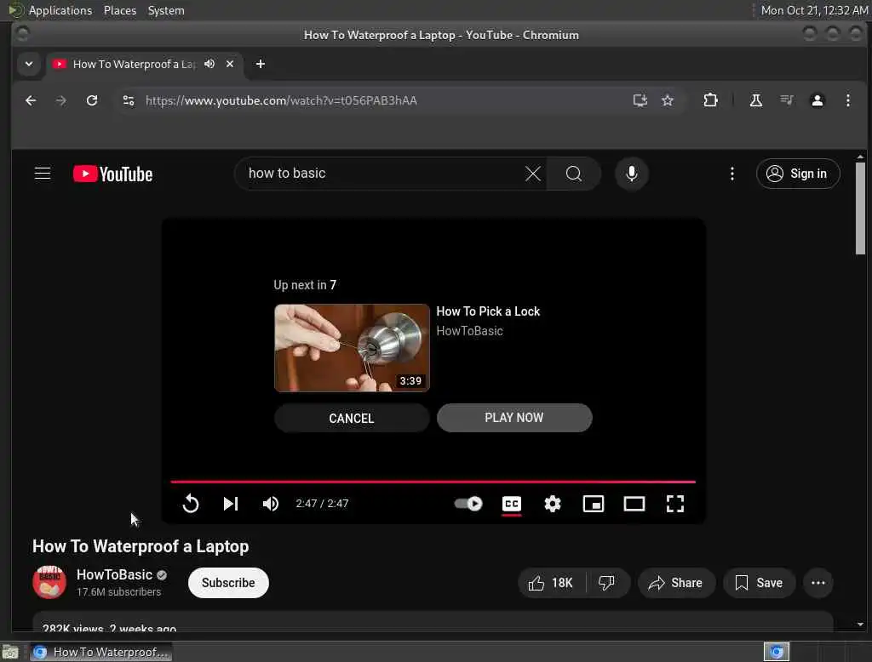Share this video
This screenshot has height=662, width=872.
[x=675, y=583]
